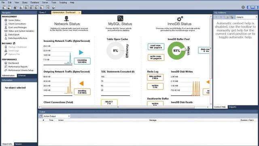Click the InnoDB Status gears icon
Image resolution: width=259 pixels, height=146 pixels.
coord(180,19)
